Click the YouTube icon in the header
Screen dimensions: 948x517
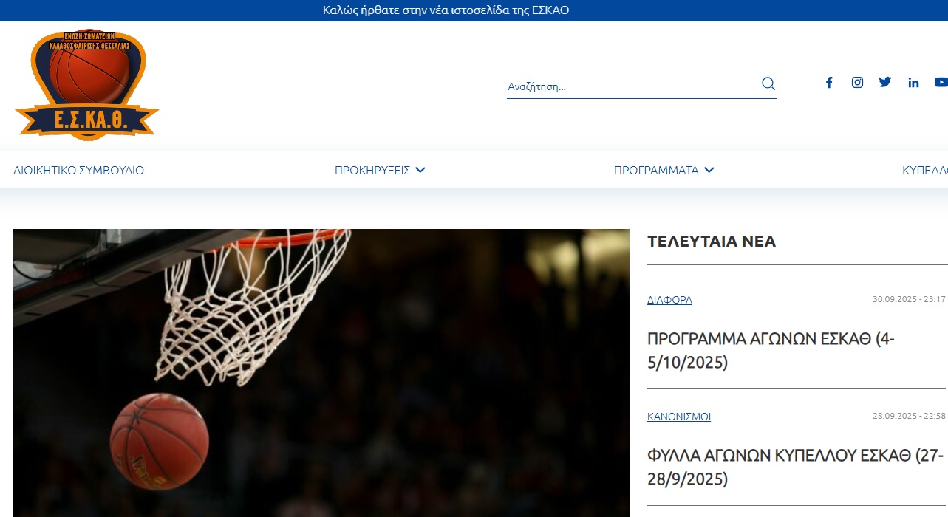(x=941, y=83)
